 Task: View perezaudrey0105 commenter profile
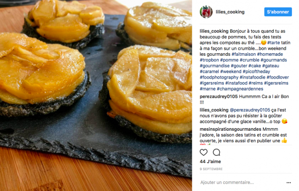coord(219,96)
